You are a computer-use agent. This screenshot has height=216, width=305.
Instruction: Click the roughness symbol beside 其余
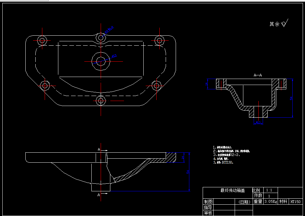pyautogui.click(x=285, y=23)
